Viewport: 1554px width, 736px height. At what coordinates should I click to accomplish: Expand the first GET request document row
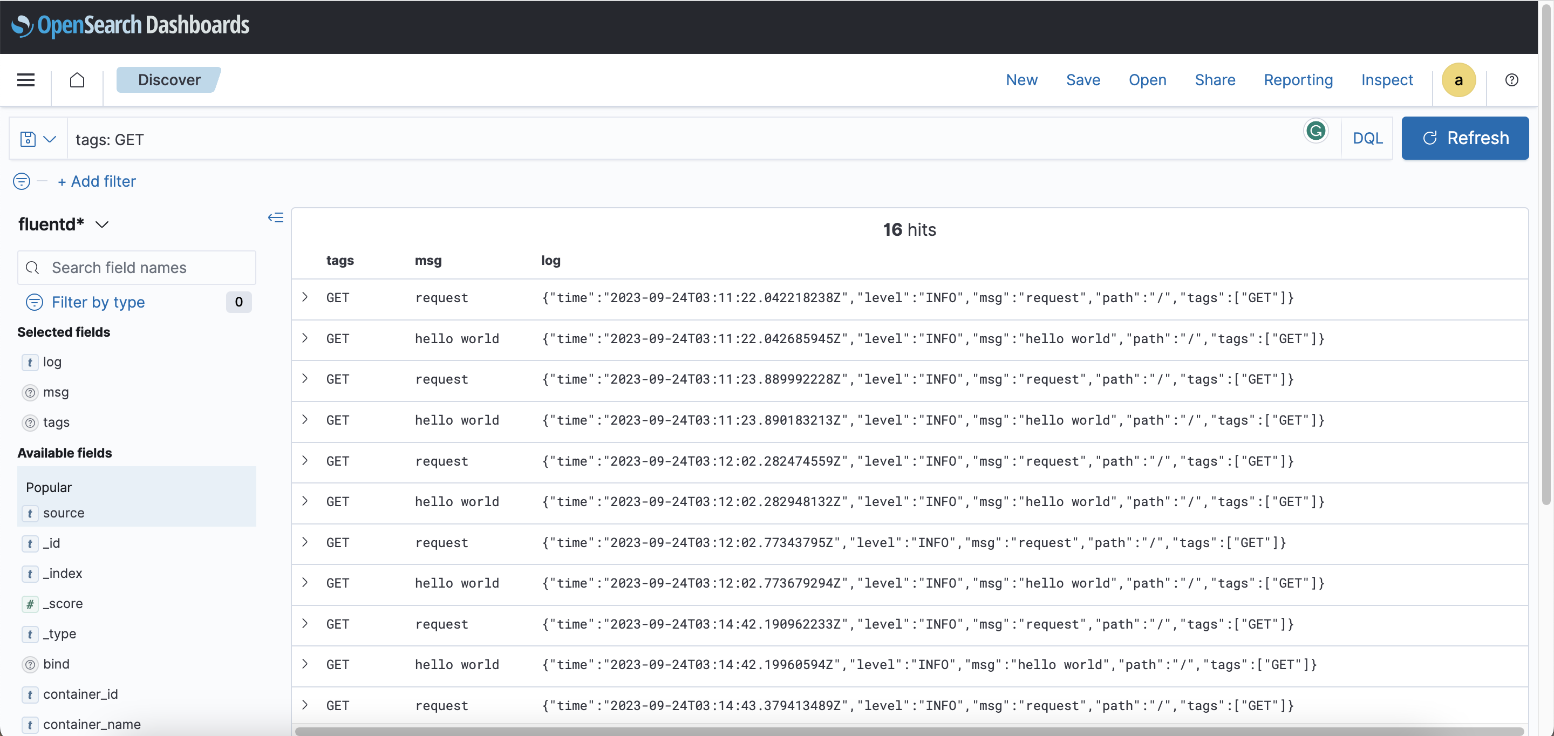(305, 297)
